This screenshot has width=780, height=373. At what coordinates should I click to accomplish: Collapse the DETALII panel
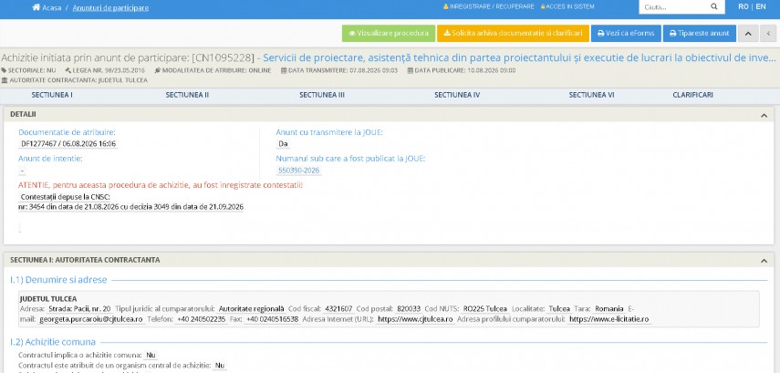tap(764, 115)
